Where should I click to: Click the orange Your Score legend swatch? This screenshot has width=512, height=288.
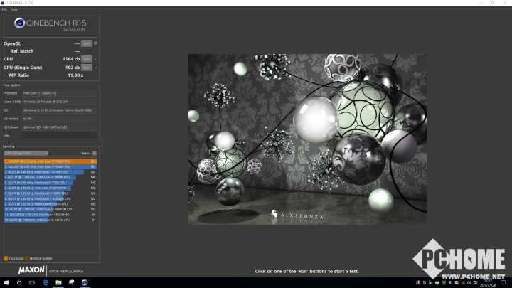6,258
